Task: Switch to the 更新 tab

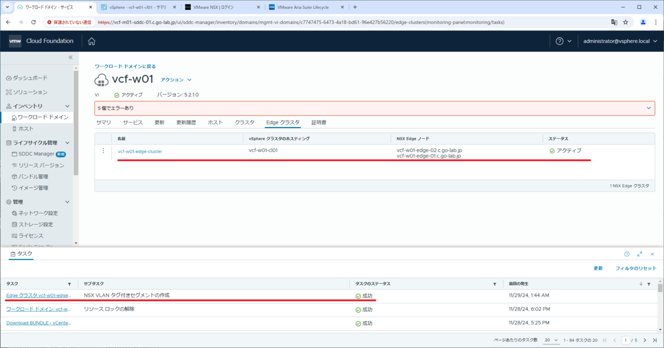Action: [159, 122]
